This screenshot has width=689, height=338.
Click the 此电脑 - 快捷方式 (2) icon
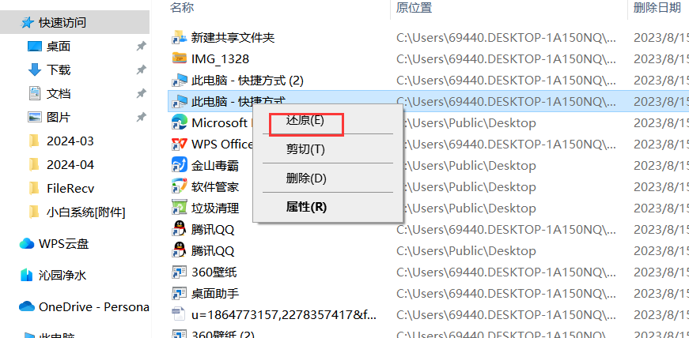pos(179,80)
